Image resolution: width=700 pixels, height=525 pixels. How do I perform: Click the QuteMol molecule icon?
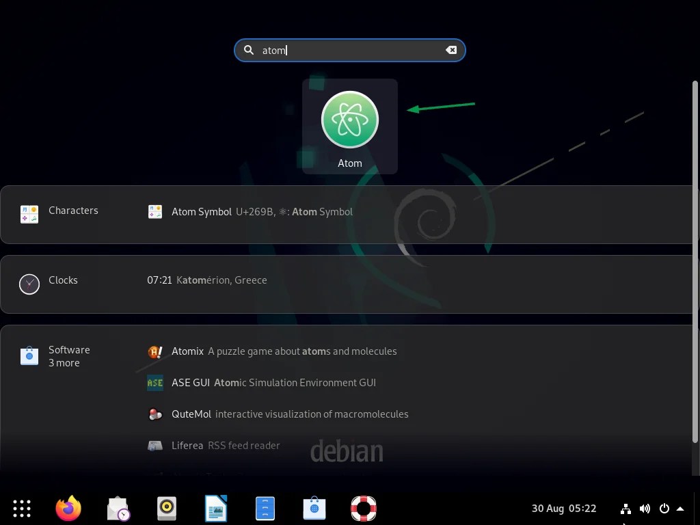(x=155, y=414)
